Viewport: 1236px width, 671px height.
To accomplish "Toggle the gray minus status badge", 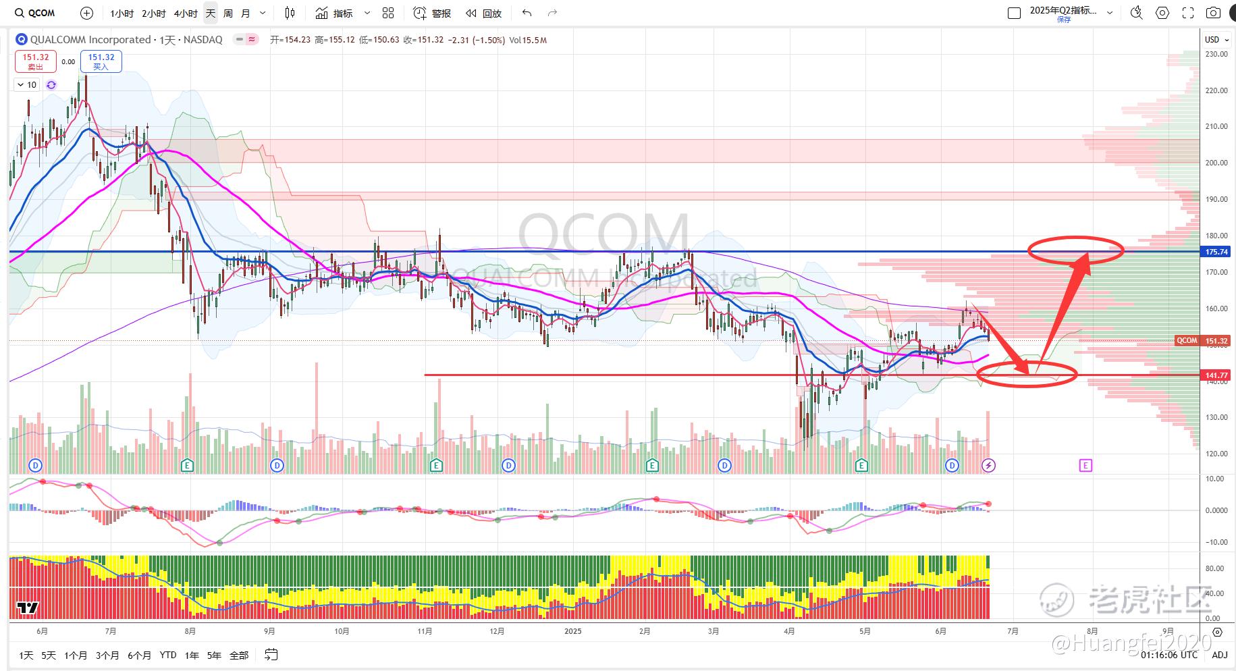I will point(239,40).
